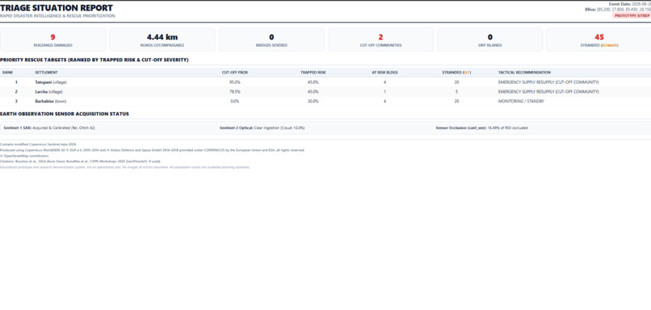
Task: Click 'Contains modified Copernicus Sentinel data 2026' footnote
Action: pos(38,145)
